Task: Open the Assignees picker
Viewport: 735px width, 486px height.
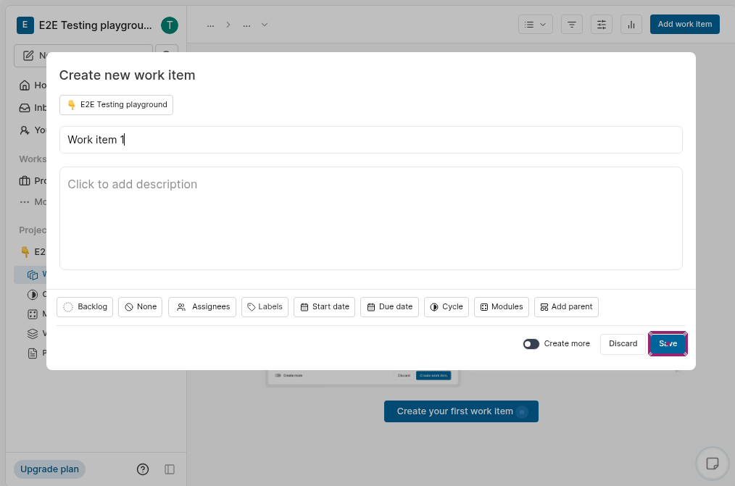Action: (x=202, y=307)
